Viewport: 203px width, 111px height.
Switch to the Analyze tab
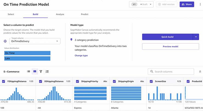click(60, 14)
